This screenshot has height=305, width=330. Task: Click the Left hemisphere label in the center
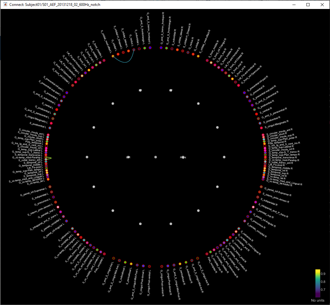click(128, 157)
